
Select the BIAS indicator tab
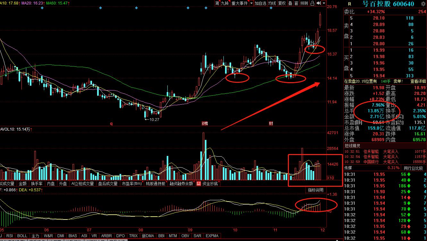[x=73, y=236]
